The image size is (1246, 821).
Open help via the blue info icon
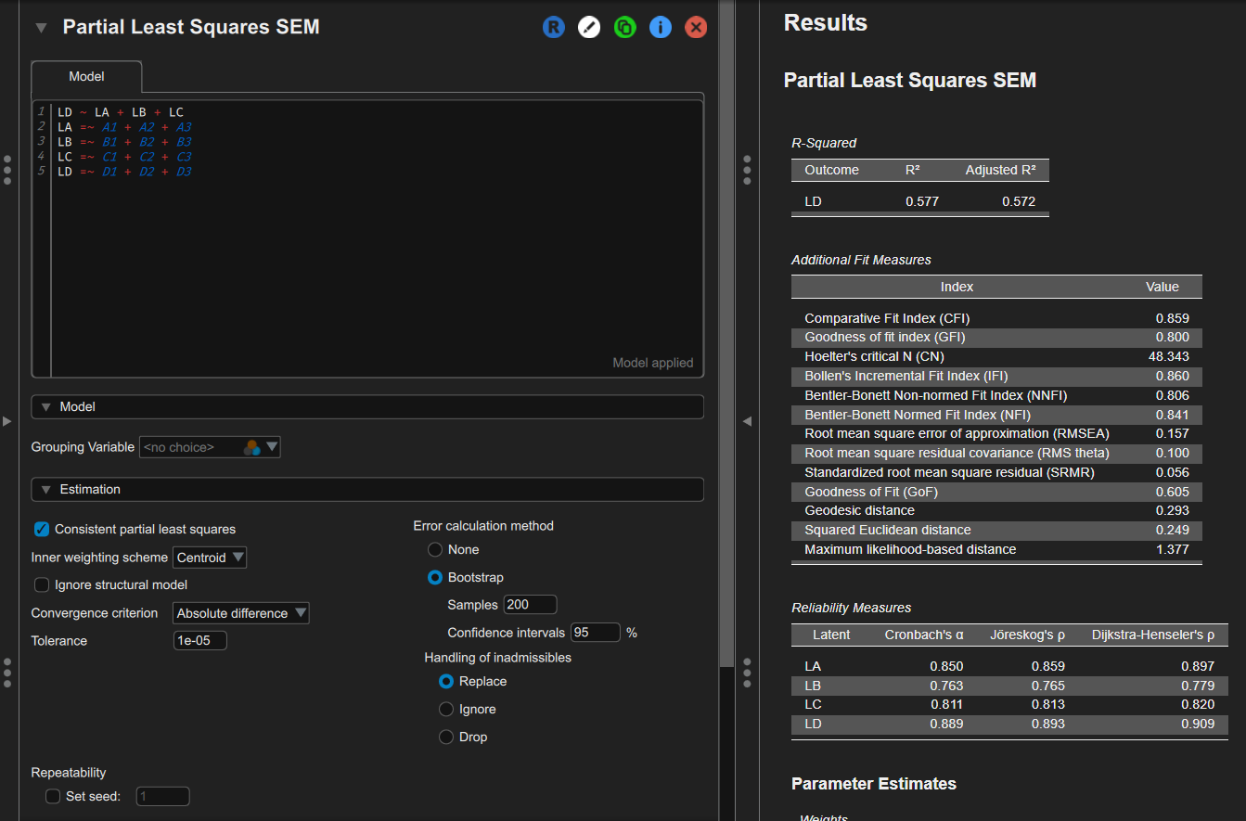coord(660,27)
